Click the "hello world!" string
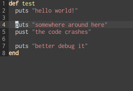 (x=55, y=11)
